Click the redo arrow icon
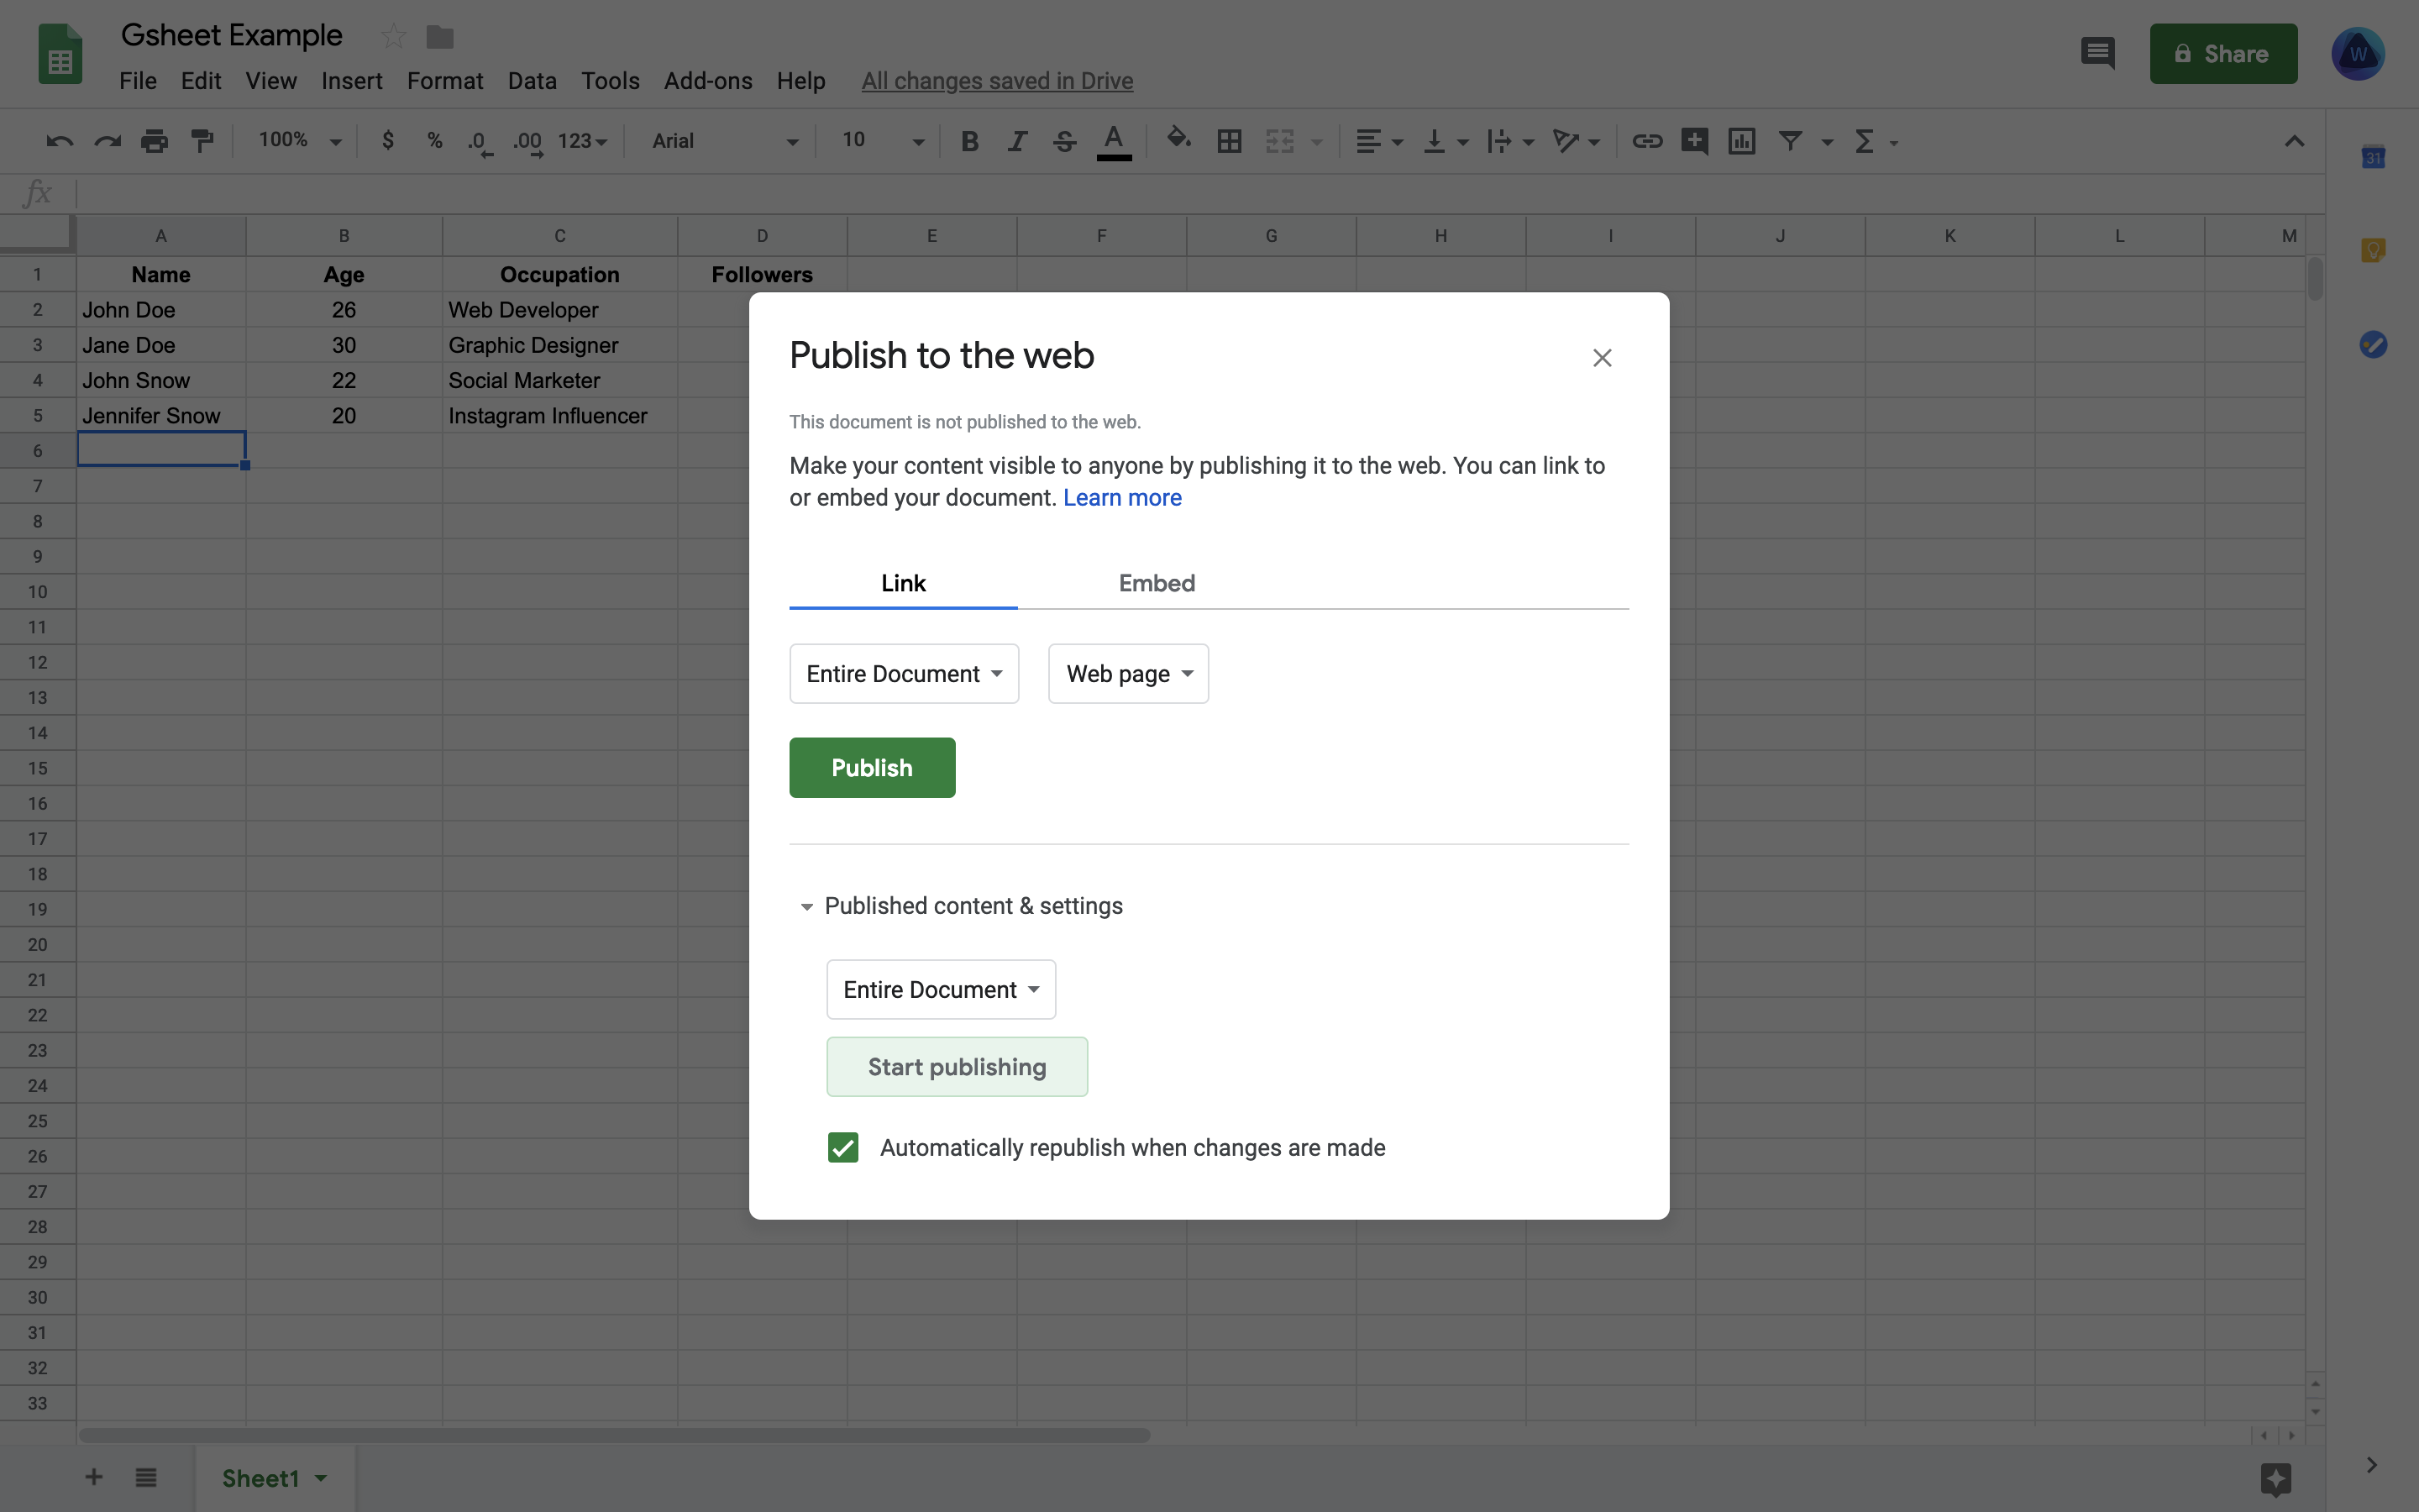Viewport: 2419px width, 1512px height. tap(107, 141)
